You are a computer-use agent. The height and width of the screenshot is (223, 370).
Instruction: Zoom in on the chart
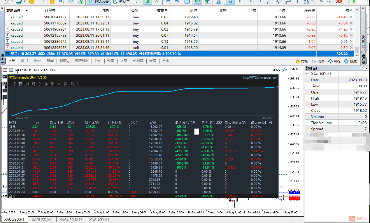(x=169, y=1)
